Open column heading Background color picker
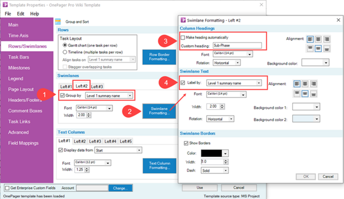 coord(315,62)
